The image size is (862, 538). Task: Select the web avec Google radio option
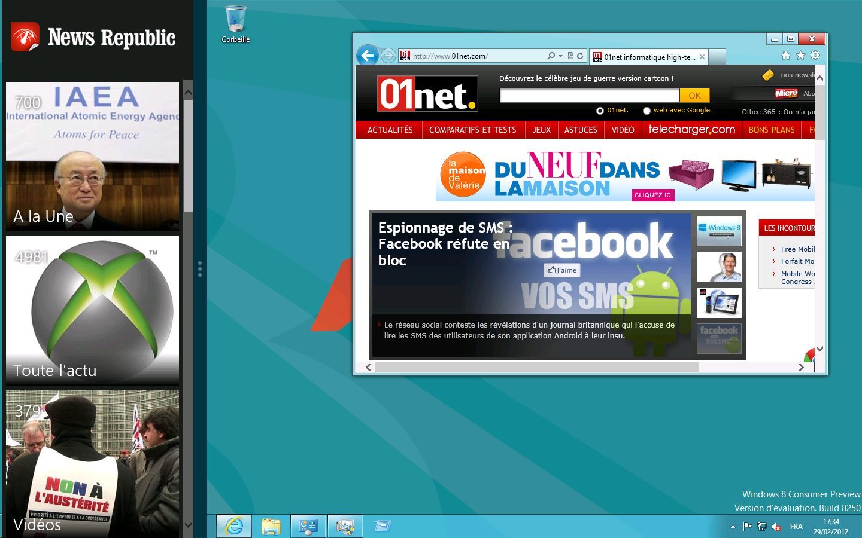(646, 111)
